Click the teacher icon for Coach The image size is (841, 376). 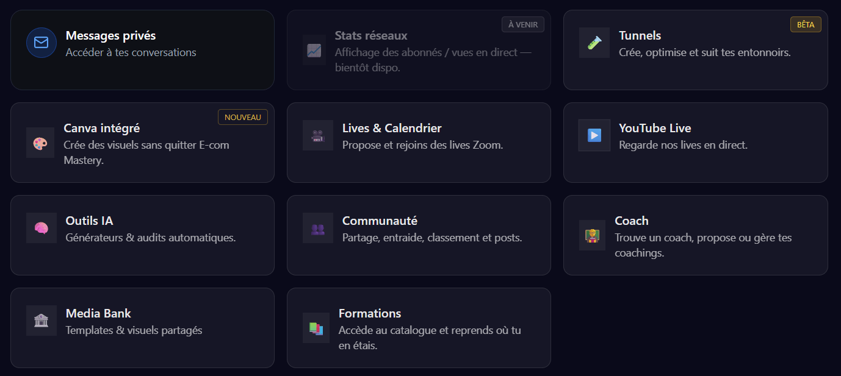click(591, 236)
